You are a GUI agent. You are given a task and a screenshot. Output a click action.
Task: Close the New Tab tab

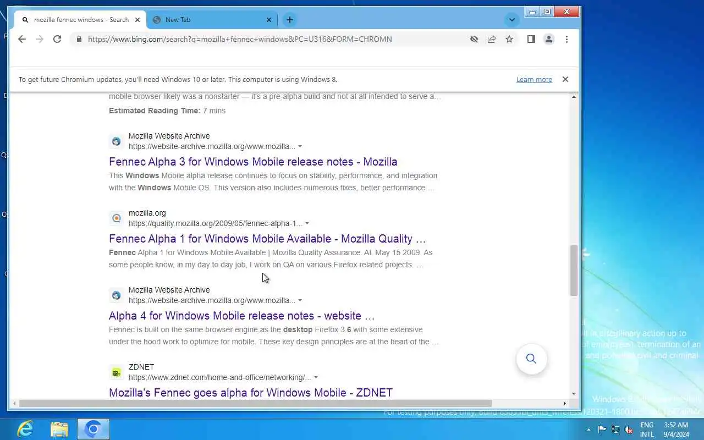269,20
